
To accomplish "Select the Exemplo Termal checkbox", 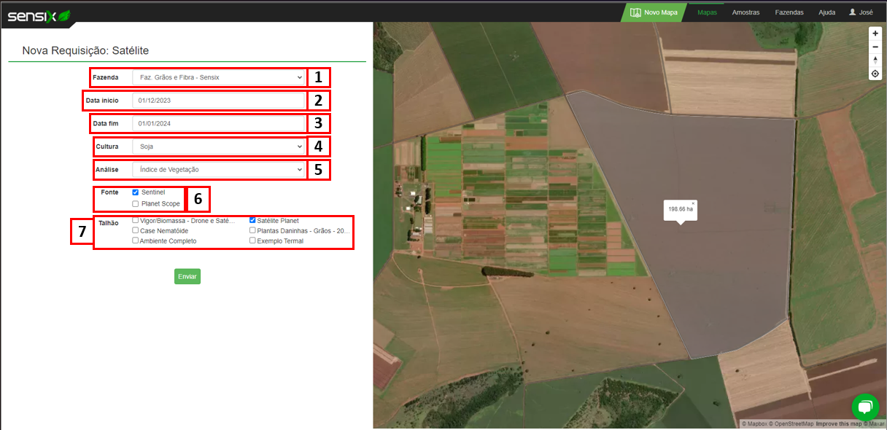I will point(252,241).
